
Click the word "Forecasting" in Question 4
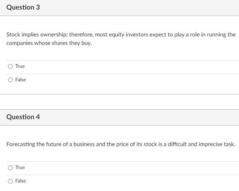click(21, 144)
